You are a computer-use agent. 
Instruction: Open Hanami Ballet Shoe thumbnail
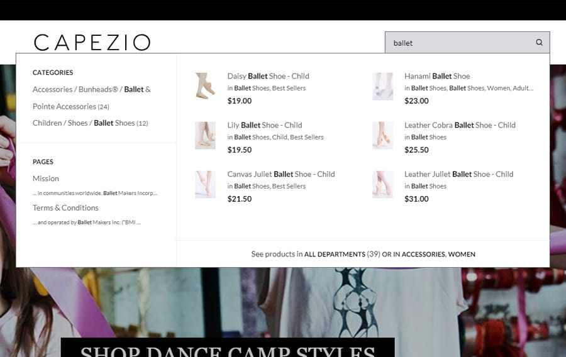[382, 86]
